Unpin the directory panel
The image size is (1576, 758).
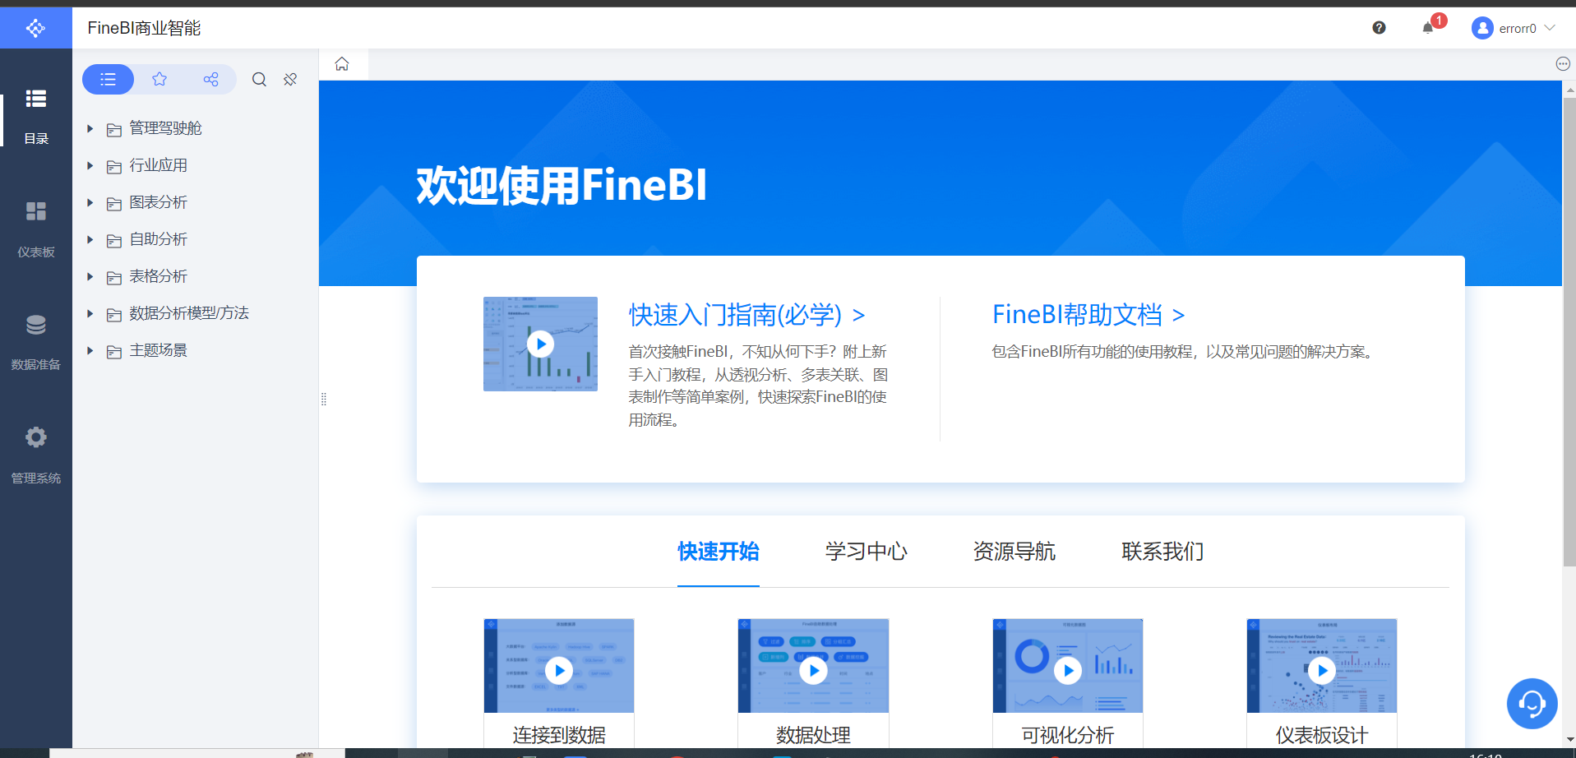[x=290, y=79]
